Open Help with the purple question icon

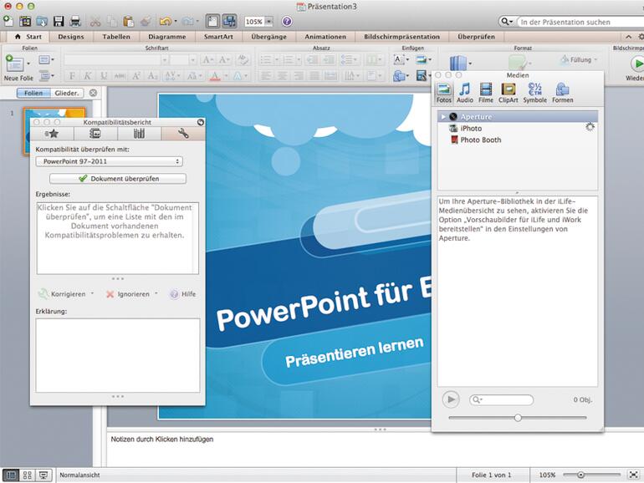tap(287, 22)
